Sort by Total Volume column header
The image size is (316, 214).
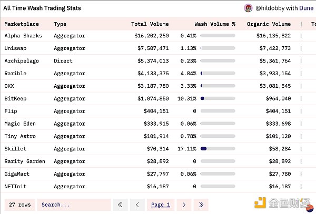click(x=150, y=24)
